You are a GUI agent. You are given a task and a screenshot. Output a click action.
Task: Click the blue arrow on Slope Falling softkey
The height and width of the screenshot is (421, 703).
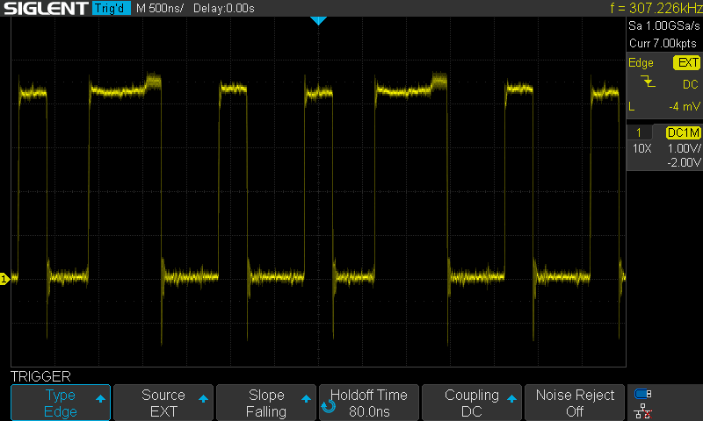(306, 398)
